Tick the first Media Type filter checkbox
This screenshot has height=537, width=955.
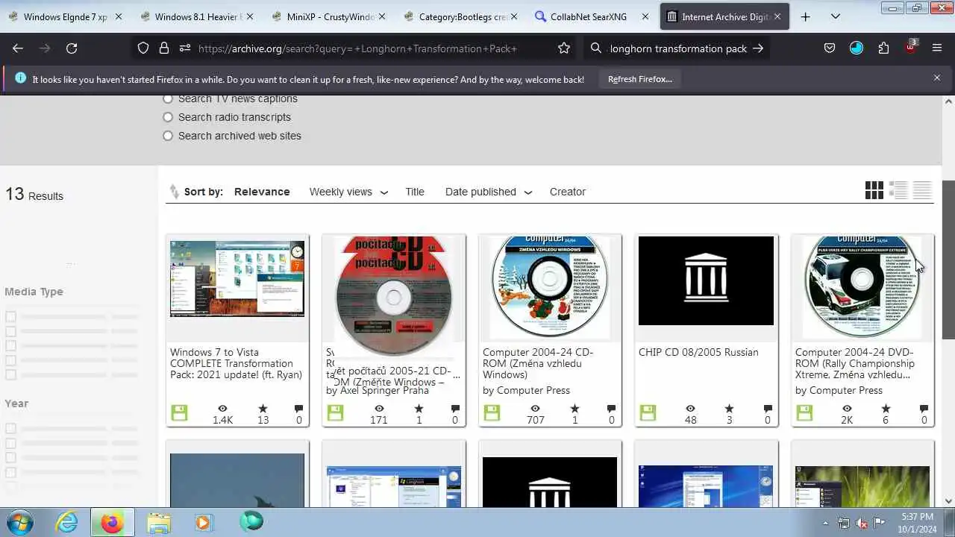[10, 316]
